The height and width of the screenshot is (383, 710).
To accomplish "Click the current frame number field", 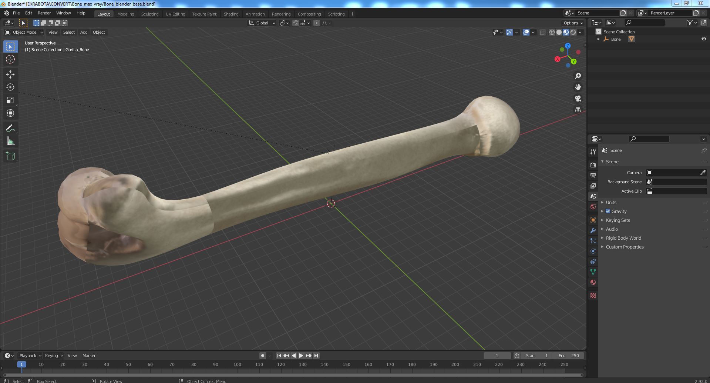I will coord(497,356).
